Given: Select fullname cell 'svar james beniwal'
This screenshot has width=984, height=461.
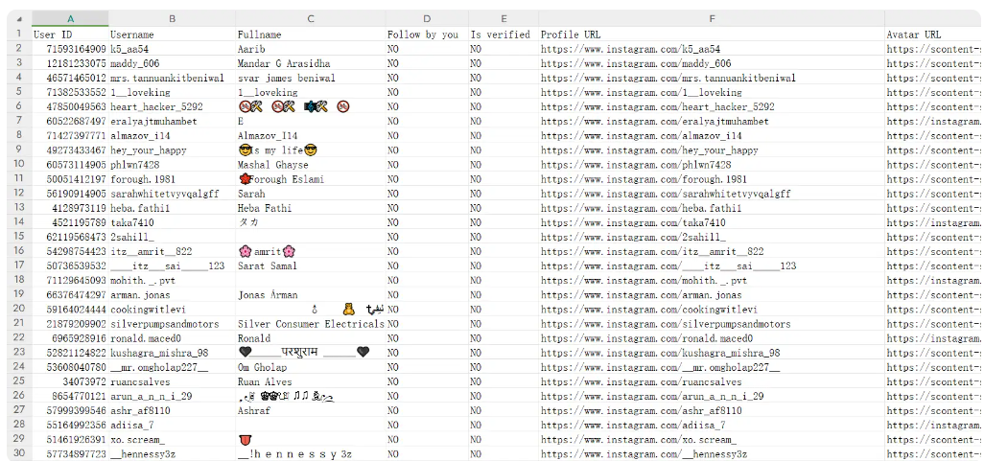Looking at the screenshot, I should click(311, 78).
